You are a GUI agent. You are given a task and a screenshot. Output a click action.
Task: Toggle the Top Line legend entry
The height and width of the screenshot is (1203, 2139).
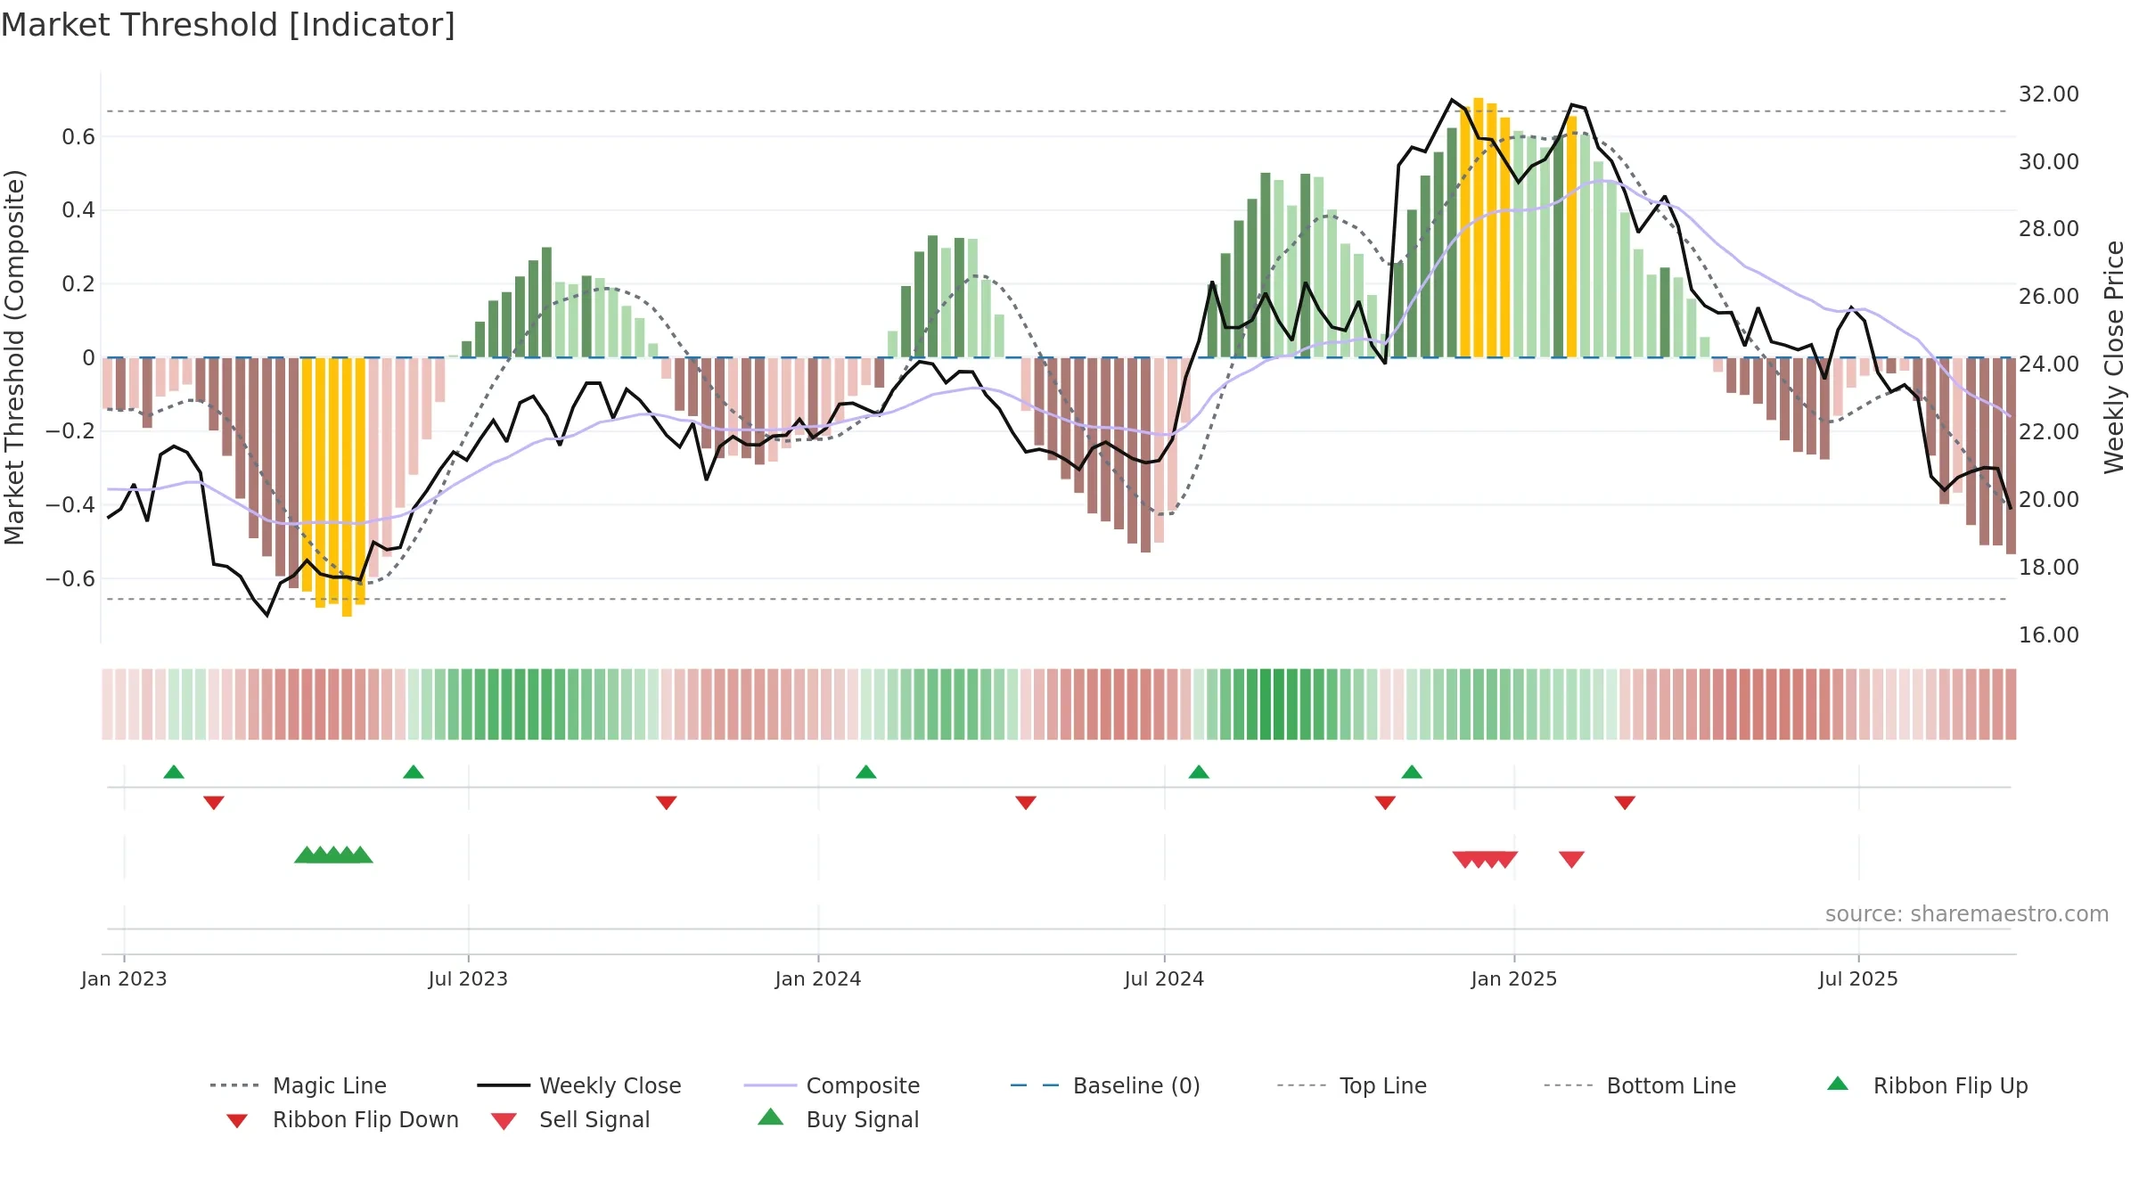pyautogui.click(x=1352, y=1085)
